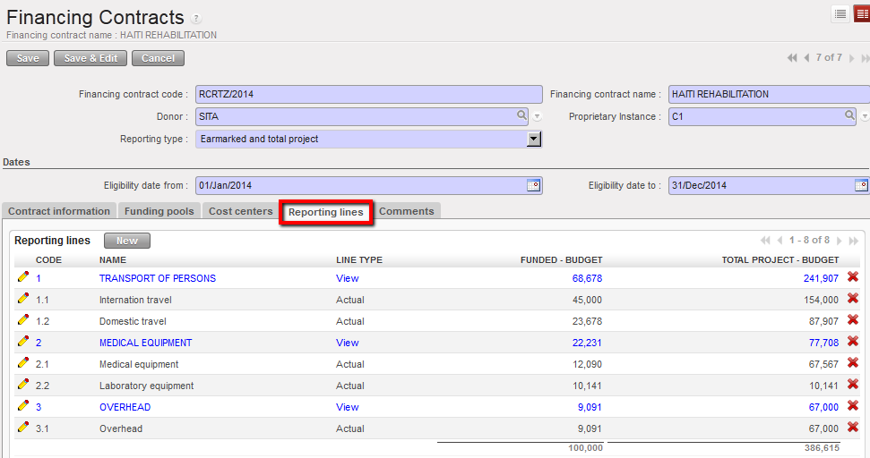This screenshot has width=870, height=458.
Task: Click the Financing contract code field
Action: coord(368,94)
